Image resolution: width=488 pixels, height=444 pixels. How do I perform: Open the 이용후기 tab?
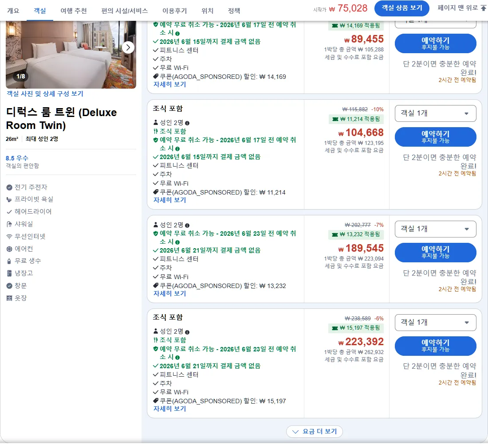tap(175, 11)
